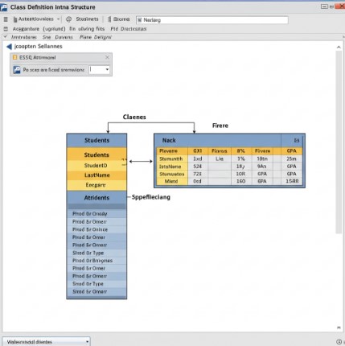This screenshot has width=345, height=346.
Task: Open the Astentiovnices dropdown arrow
Action: coord(58,19)
